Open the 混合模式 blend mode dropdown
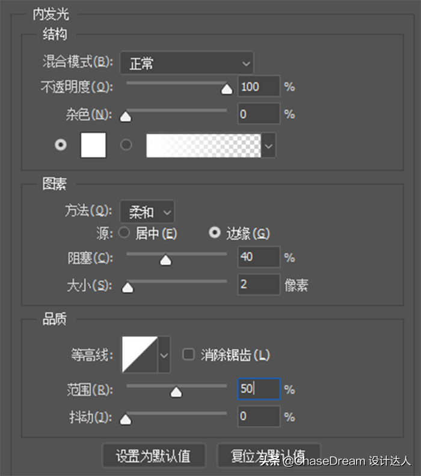Screen dimensions: 421x476 pos(186,63)
